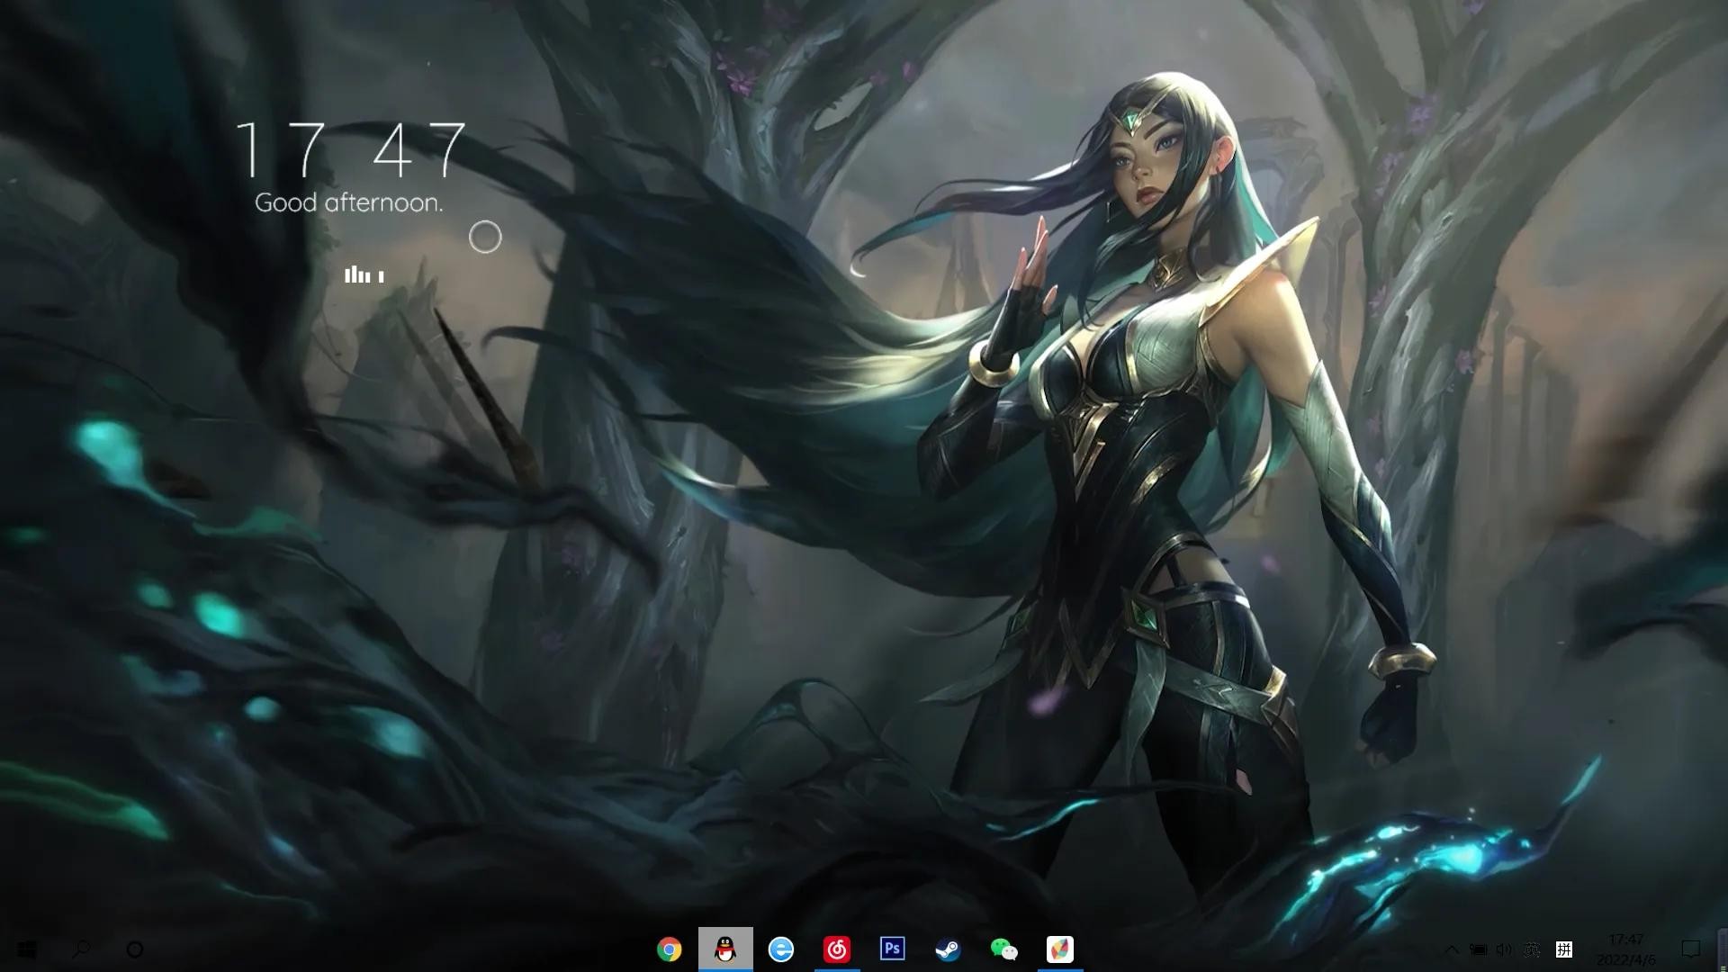Open the colorful leaf app icon
1728x972 pixels.
pos(1059,949)
